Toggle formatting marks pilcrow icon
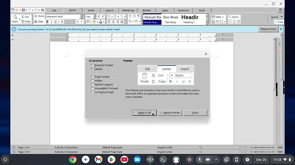The height and width of the screenshot is (165, 295). tap(138, 16)
